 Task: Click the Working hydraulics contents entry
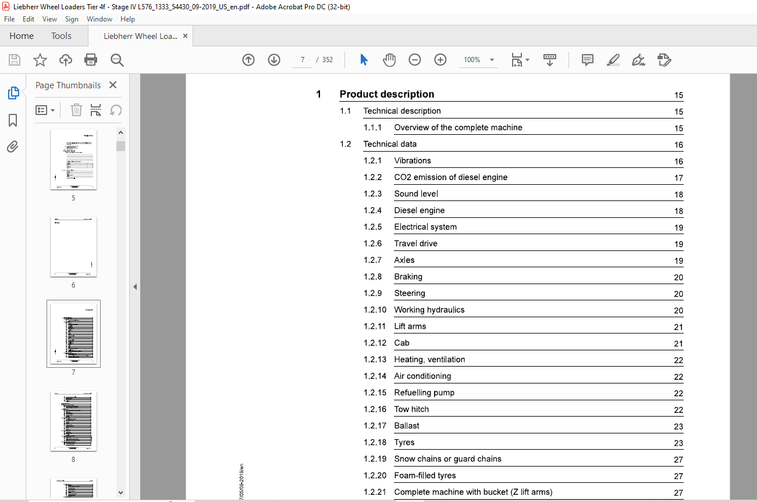pyautogui.click(x=429, y=310)
